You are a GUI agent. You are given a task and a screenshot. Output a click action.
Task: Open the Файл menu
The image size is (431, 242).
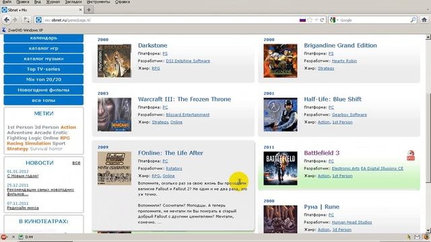(7, 2)
